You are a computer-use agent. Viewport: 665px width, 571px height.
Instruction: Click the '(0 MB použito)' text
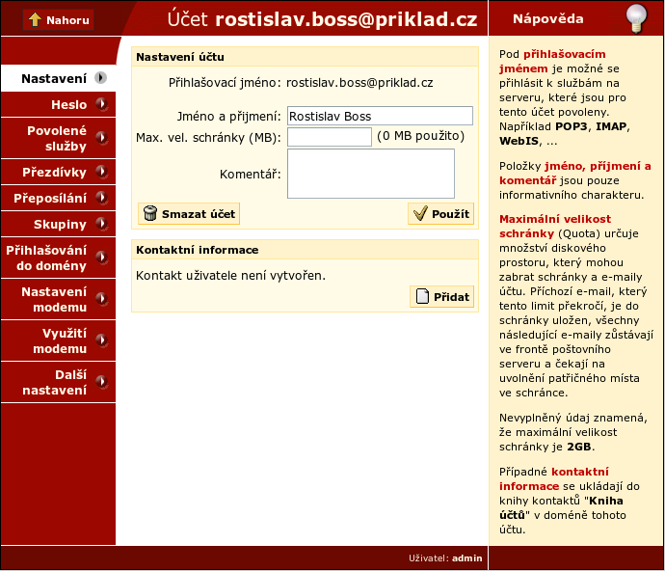[x=421, y=136]
